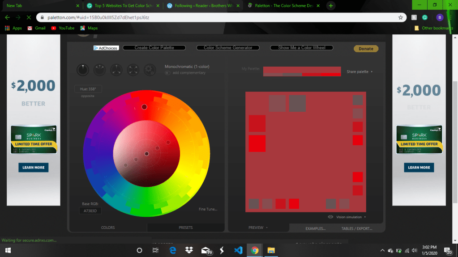Image resolution: width=458 pixels, height=257 pixels.
Task: Open the Examples tab
Action: 315,228
